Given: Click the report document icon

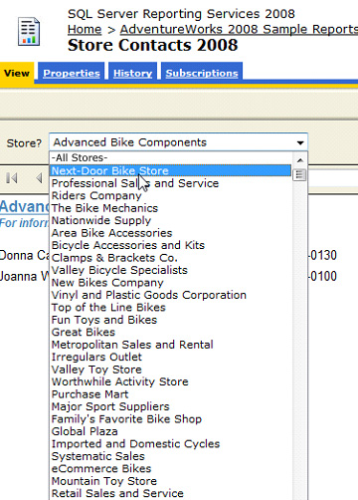Looking at the screenshot, I should point(29,32).
